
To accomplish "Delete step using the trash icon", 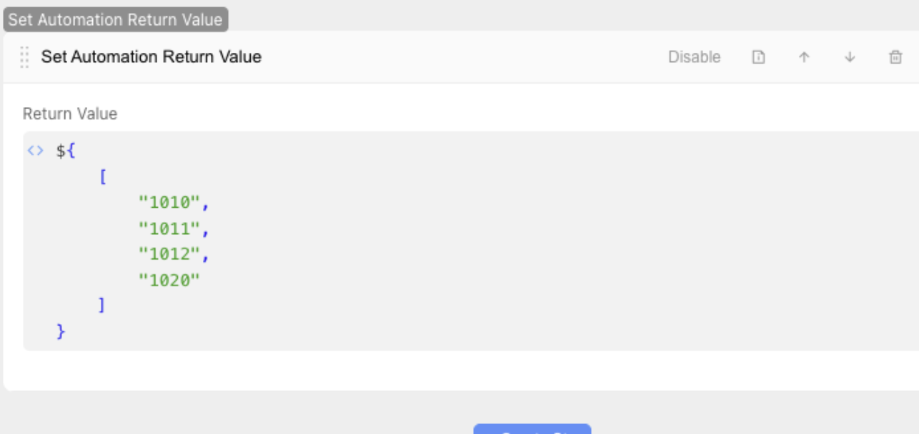I will [x=895, y=58].
